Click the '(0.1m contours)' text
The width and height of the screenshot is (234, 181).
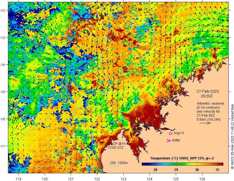(x=208, y=108)
